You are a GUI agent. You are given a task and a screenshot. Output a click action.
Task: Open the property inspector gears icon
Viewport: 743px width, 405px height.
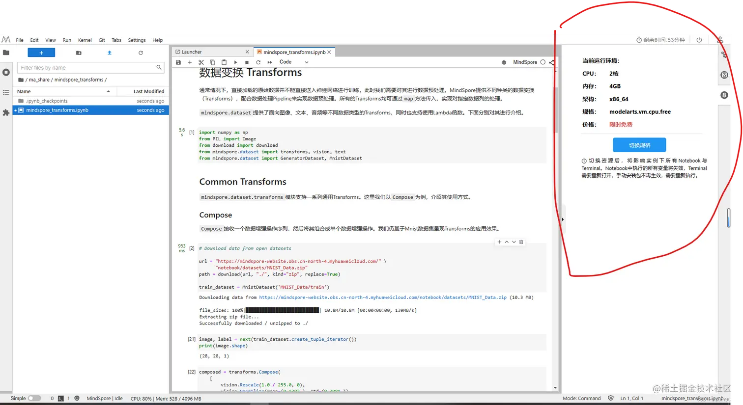tap(724, 54)
